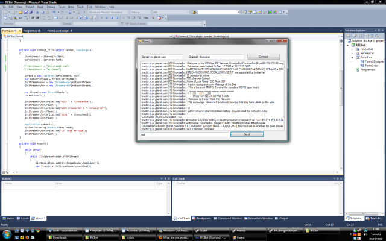The image size is (386, 241).
Task: Click the Windows Start orb
Action: point(7,234)
